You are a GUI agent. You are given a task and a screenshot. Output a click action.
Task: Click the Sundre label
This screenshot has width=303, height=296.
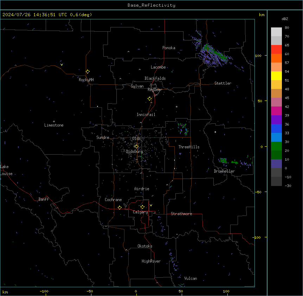pyautogui.click(x=103, y=137)
